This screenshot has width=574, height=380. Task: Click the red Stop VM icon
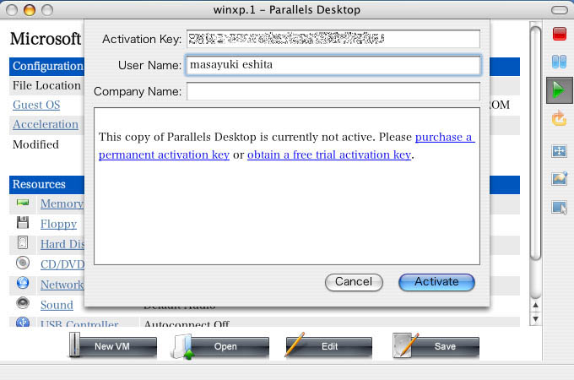click(559, 34)
